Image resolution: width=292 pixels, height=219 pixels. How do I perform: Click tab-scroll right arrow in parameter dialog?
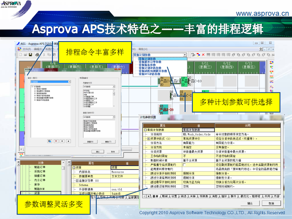click(x=148, y=196)
